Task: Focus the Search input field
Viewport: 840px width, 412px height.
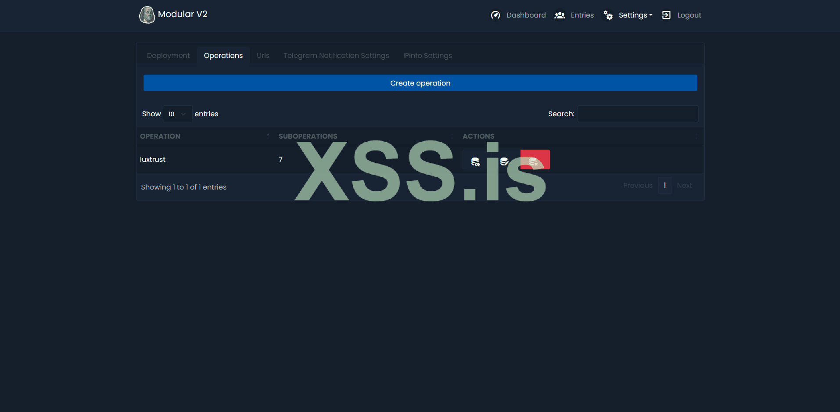Action: (638, 114)
